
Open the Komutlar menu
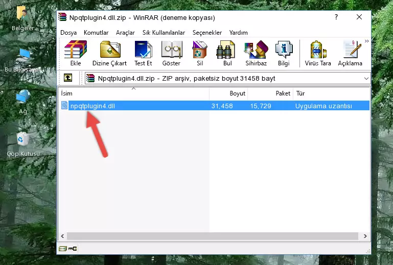(x=96, y=33)
